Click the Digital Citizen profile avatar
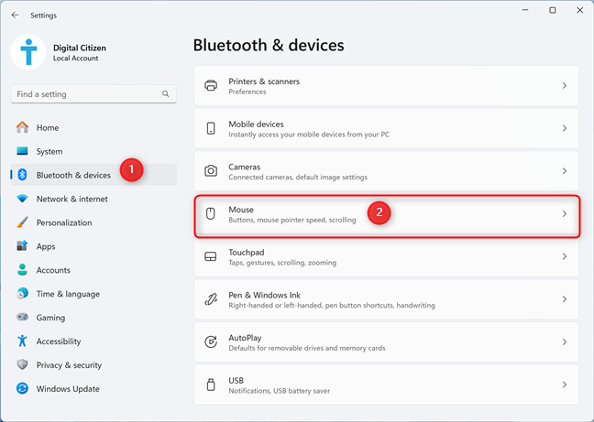594x422 pixels. tap(28, 52)
